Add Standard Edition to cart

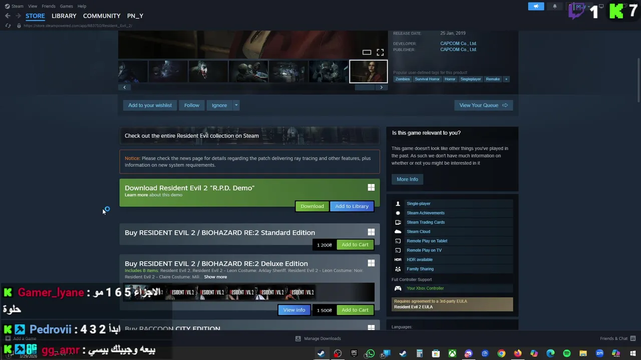(355, 244)
